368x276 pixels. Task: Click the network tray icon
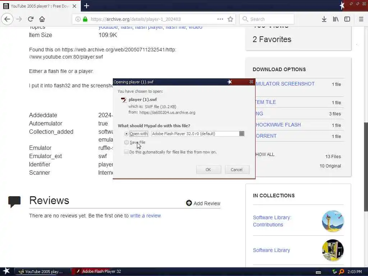(x=335, y=272)
